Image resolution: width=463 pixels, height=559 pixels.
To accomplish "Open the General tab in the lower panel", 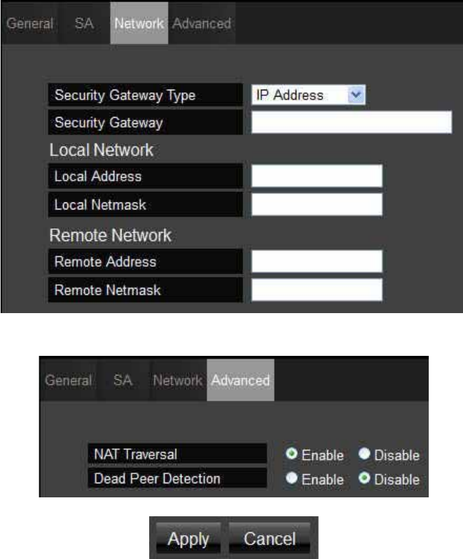I will point(69,380).
